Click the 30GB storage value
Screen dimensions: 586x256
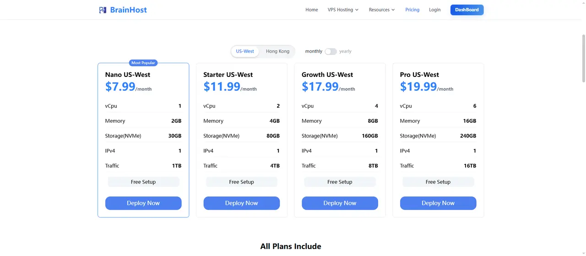point(175,136)
